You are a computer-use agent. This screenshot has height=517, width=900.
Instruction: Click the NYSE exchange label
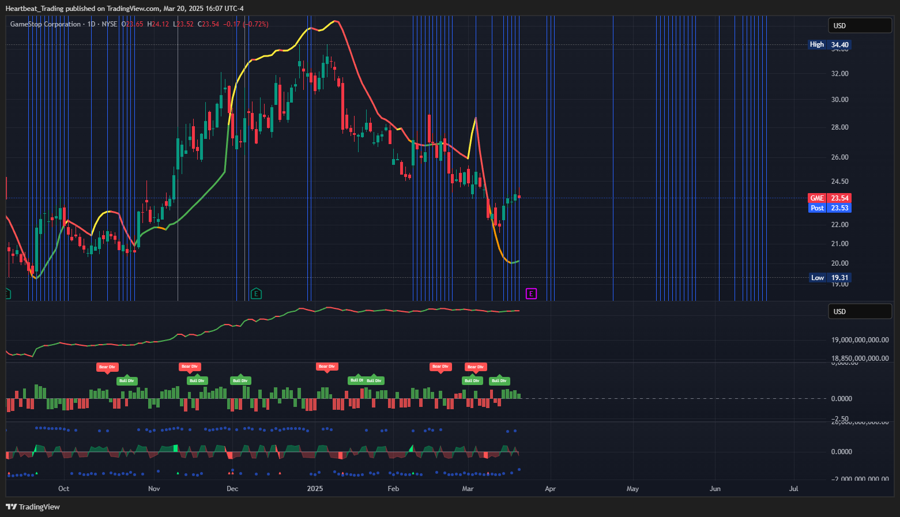click(x=110, y=24)
